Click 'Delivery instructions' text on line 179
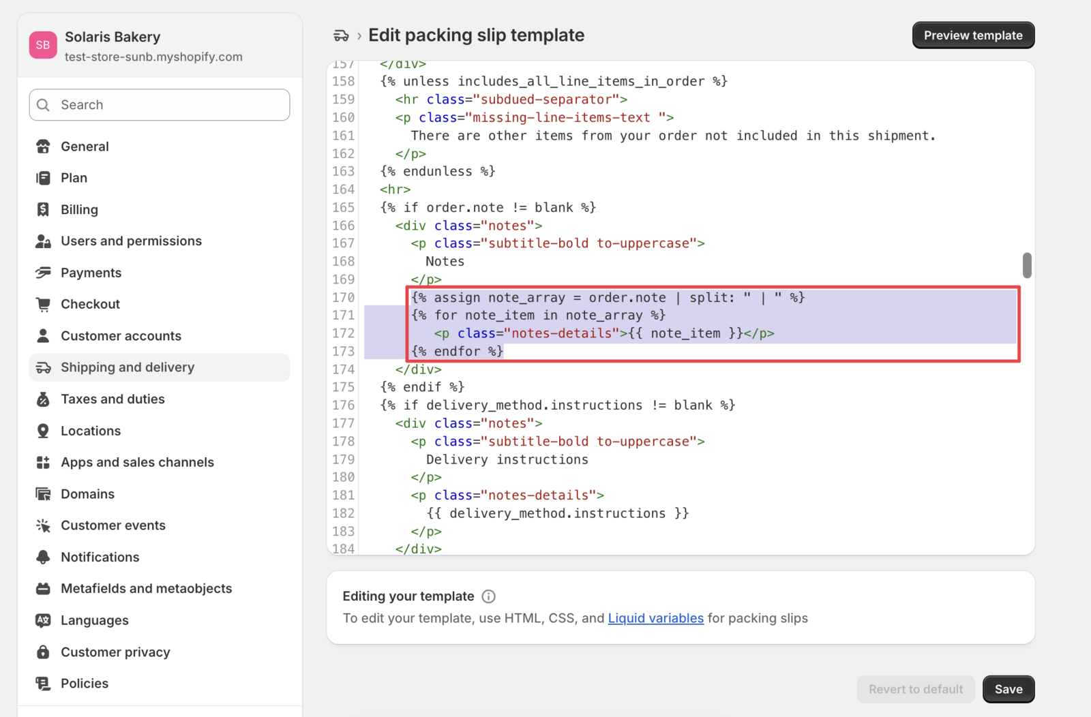The width and height of the screenshot is (1091, 717). tap(507, 459)
